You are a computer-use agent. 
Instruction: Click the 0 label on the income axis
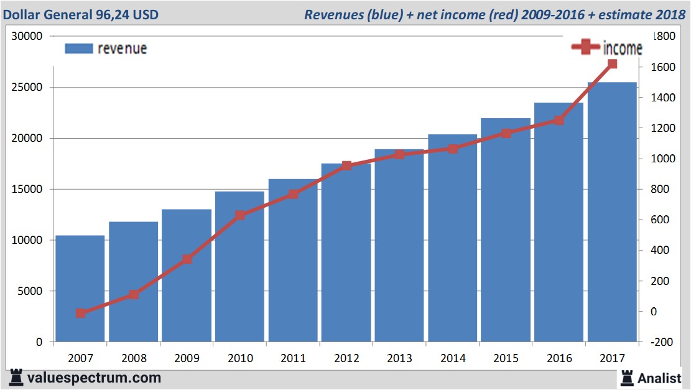[654, 312]
